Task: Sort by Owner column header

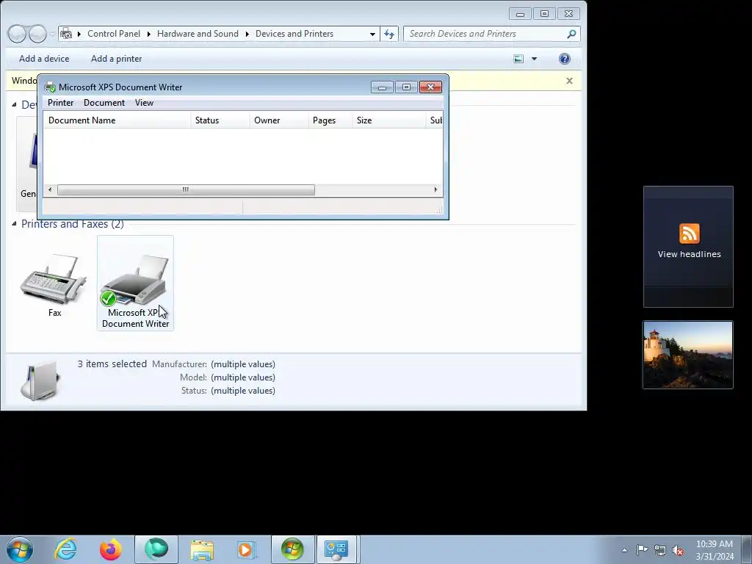Action: pyautogui.click(x=278, y=120)
